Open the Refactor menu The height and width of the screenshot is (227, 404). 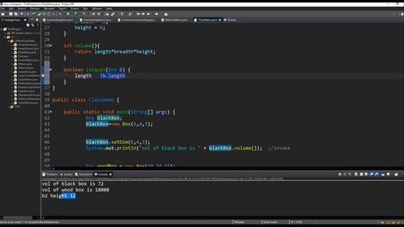35,8
